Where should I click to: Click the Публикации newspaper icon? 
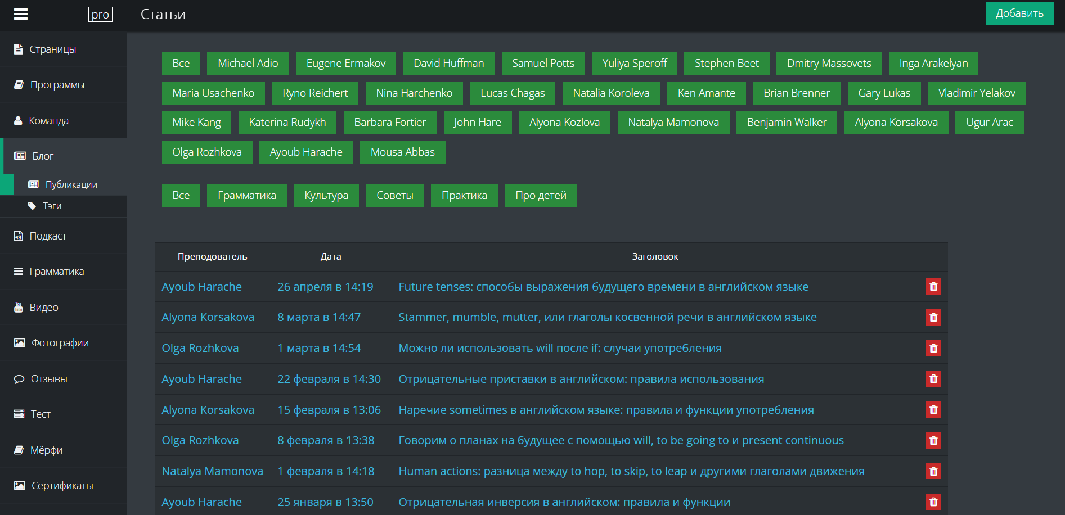coord(33,184)
